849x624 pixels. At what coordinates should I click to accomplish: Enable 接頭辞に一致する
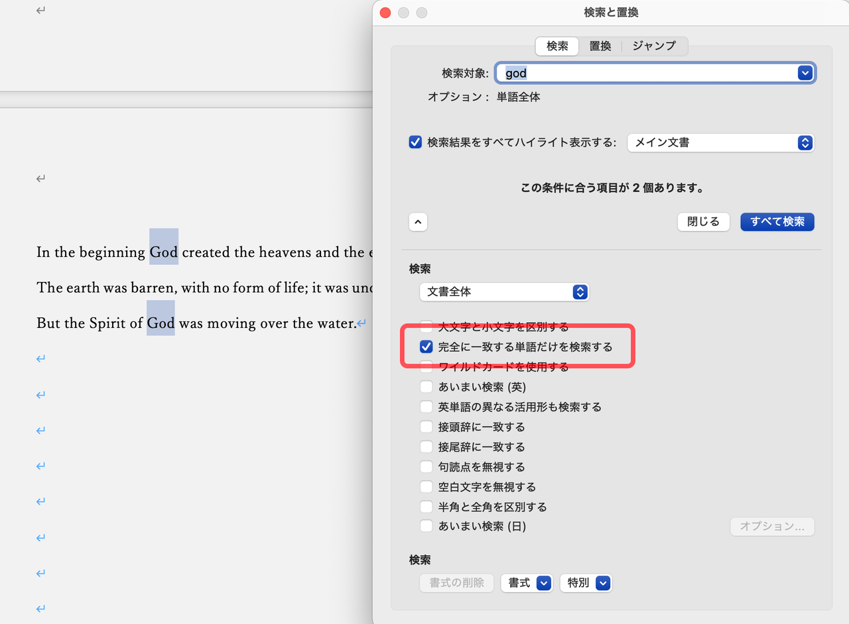(x=426, y=426)
